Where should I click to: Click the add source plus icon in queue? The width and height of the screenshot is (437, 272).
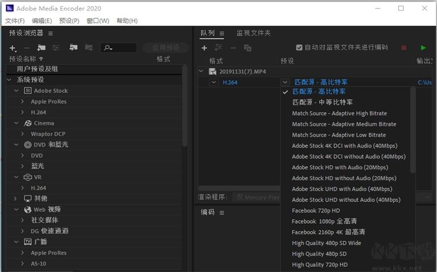[205, 48]
